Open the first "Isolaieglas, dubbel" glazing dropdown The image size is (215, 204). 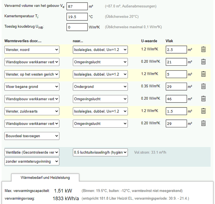point(100,49)
